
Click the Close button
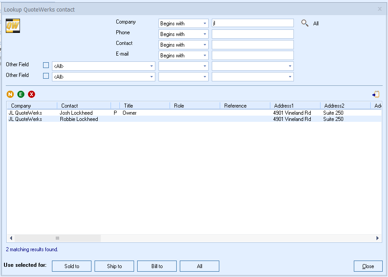(x=368, y=266)
